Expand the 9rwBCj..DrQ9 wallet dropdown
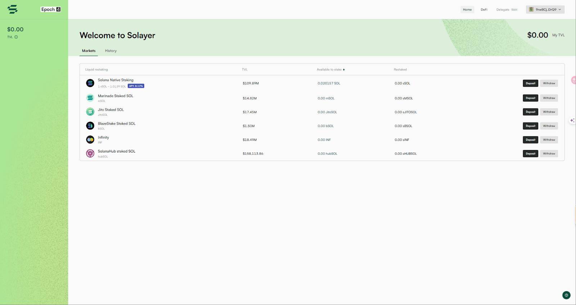The image size is (576, 305). (545, 9)
